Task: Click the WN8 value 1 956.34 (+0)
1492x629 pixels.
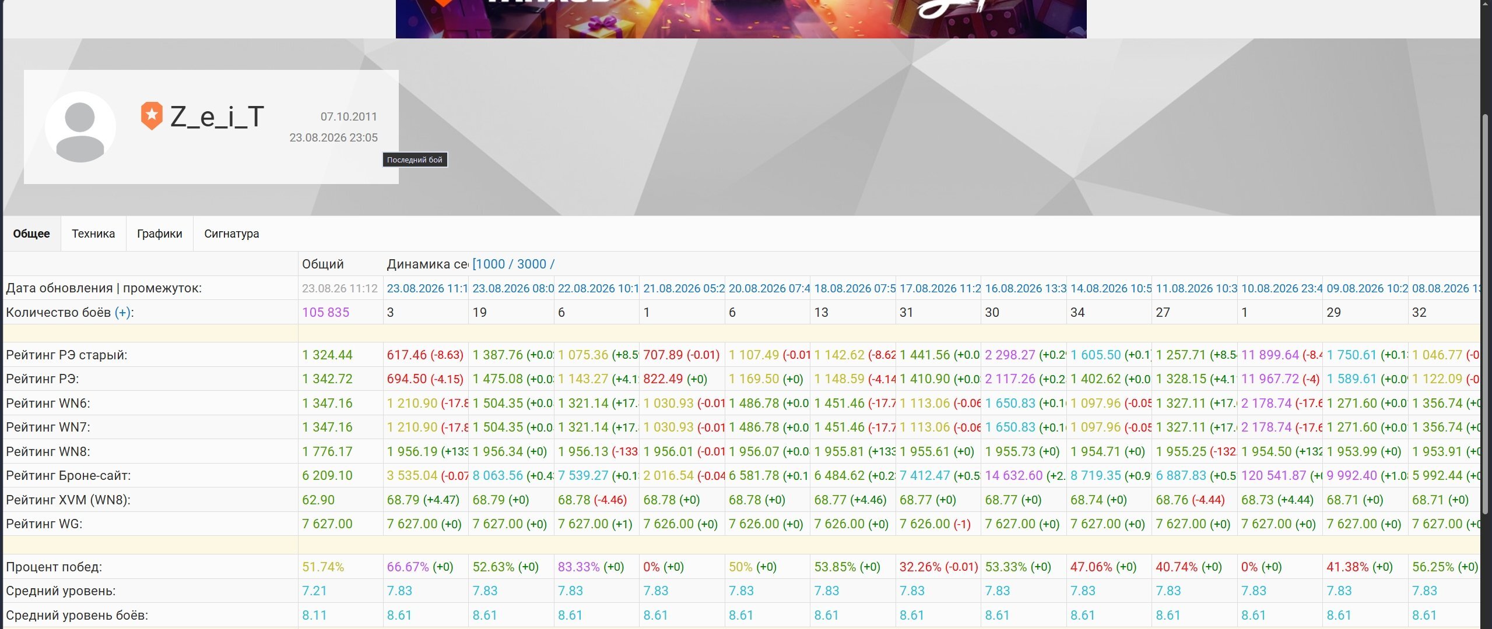Action: 510,451
